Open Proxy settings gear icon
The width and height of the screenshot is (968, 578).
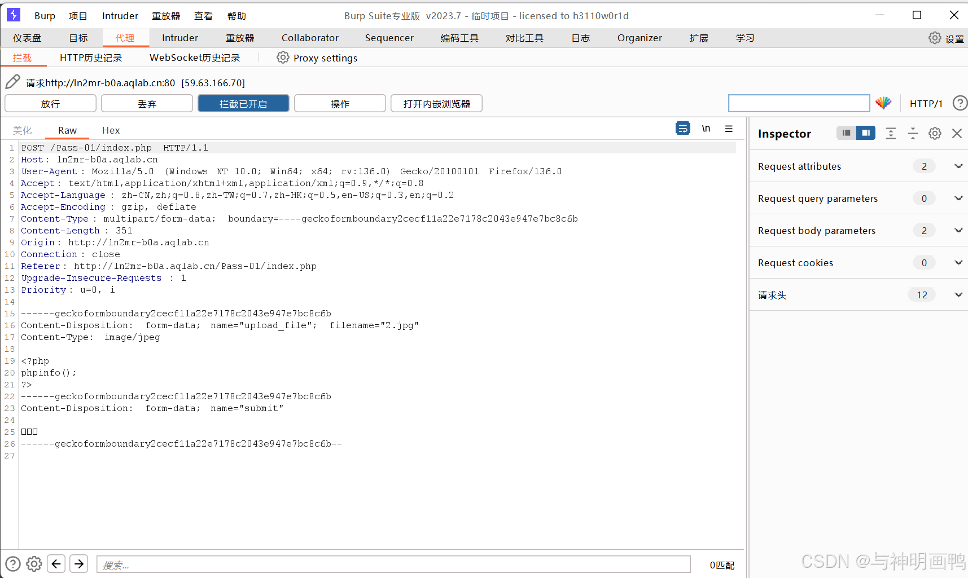point(283,58)
